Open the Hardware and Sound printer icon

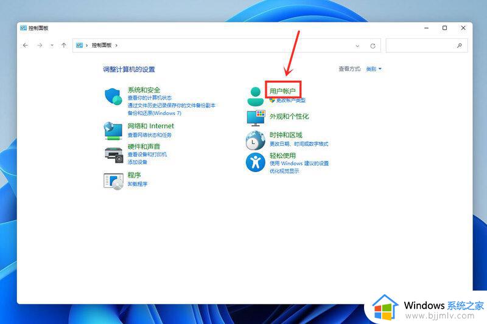tap(114, 155)
